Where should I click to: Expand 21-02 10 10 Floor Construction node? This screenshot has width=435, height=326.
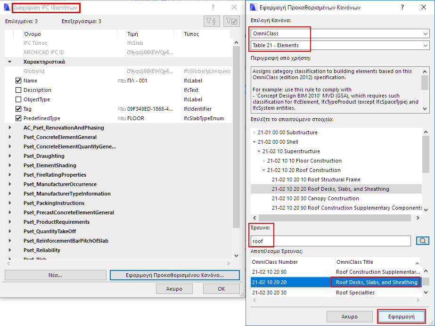[263, 161]
